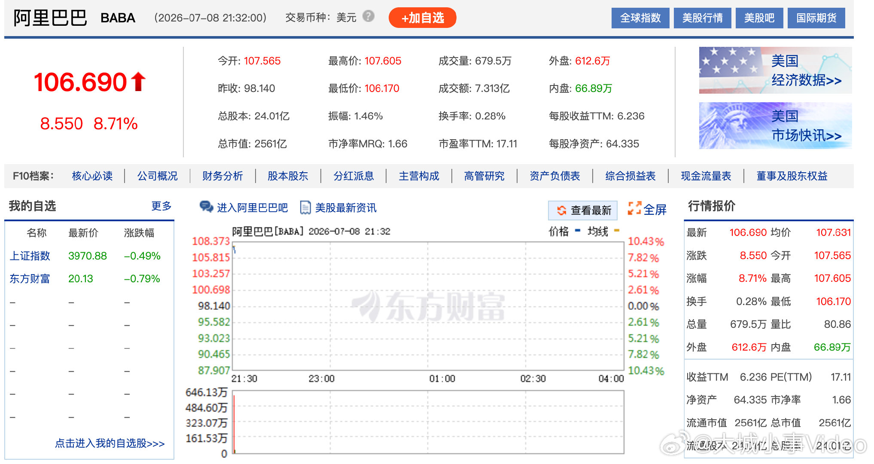Add stock with +加自选 button
The width and height of the screenshot is (874, 464).
coord(423,18)
